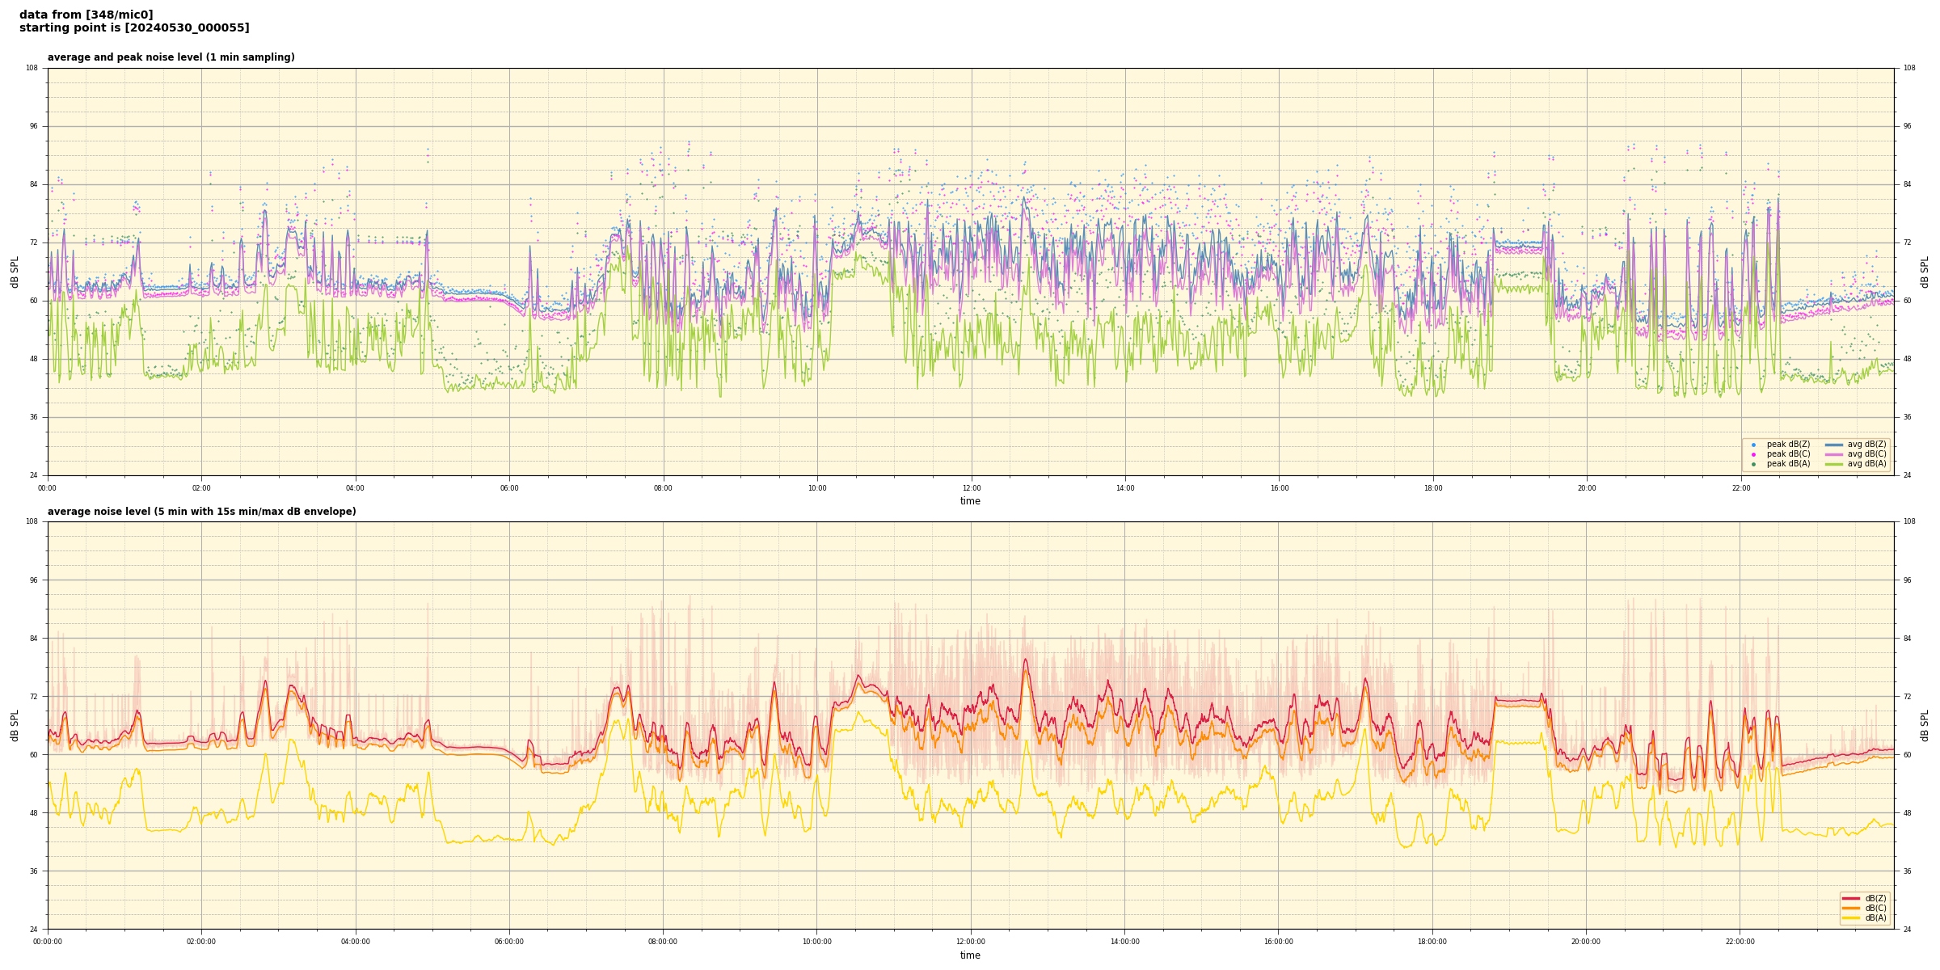Click the peak dB(A) legend marker

point(1753,464)
